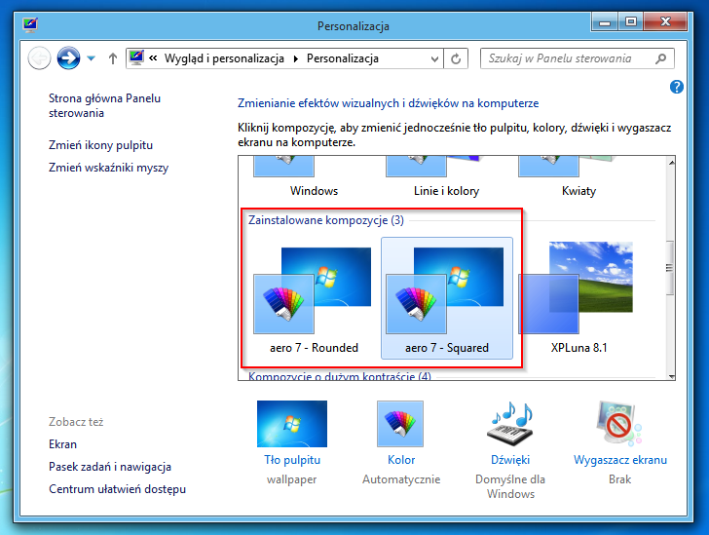The width and height of the screenshot is (709, 535).
Task: Select the aero 7 - Squared theme
Action: (x=447, y=298)
